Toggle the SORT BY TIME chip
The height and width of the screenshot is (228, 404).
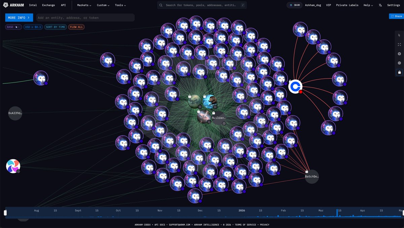click(56, 27)
